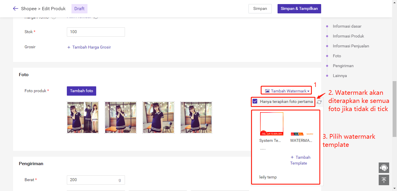This screenshot has width=397, height=191.
Task: Click the scroll-to-top arrow icon
Action: (384, 180)
